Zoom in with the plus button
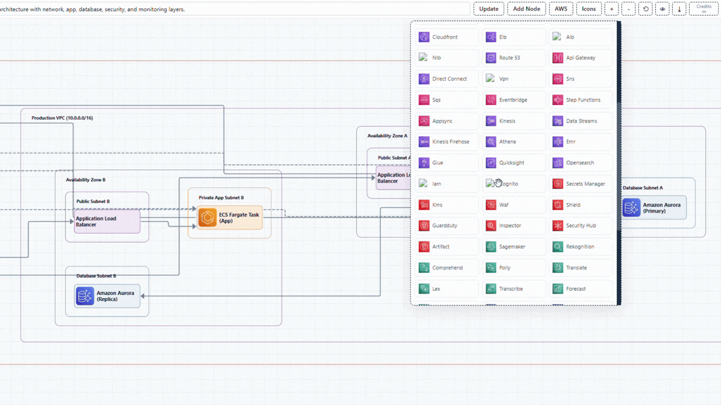Image resolution: width=721 pixels, height=405 pixels. click(612, 9)
